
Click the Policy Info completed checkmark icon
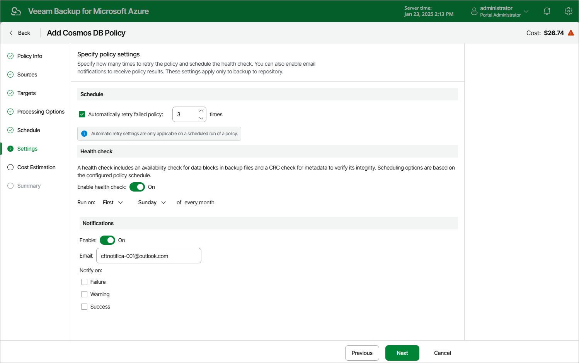coord(10,56)
